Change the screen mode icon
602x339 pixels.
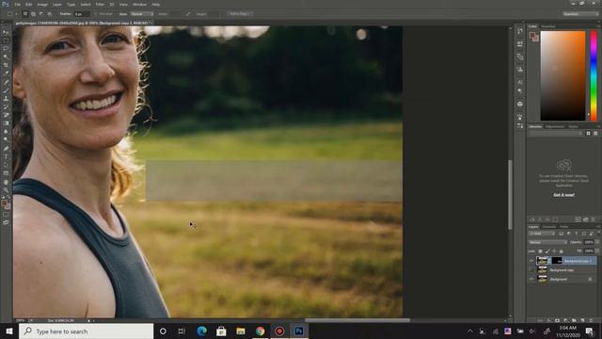click(x=6, y=222)
